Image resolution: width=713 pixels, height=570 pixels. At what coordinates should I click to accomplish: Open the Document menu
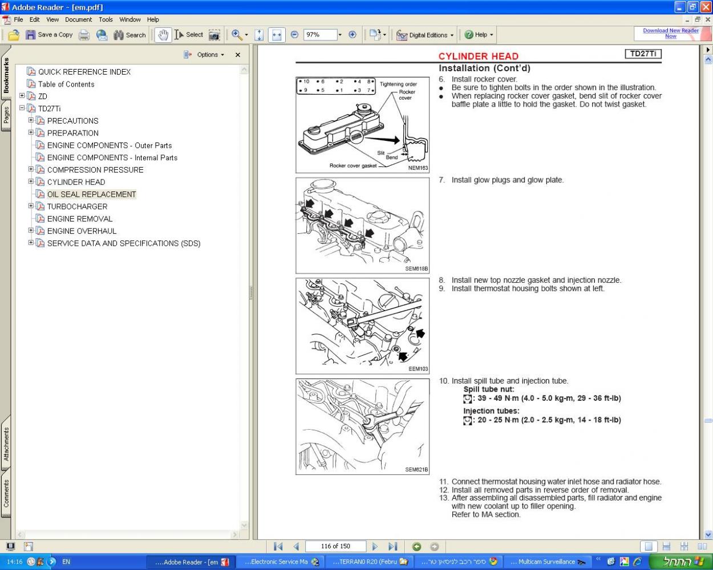[x=78, y=19]
